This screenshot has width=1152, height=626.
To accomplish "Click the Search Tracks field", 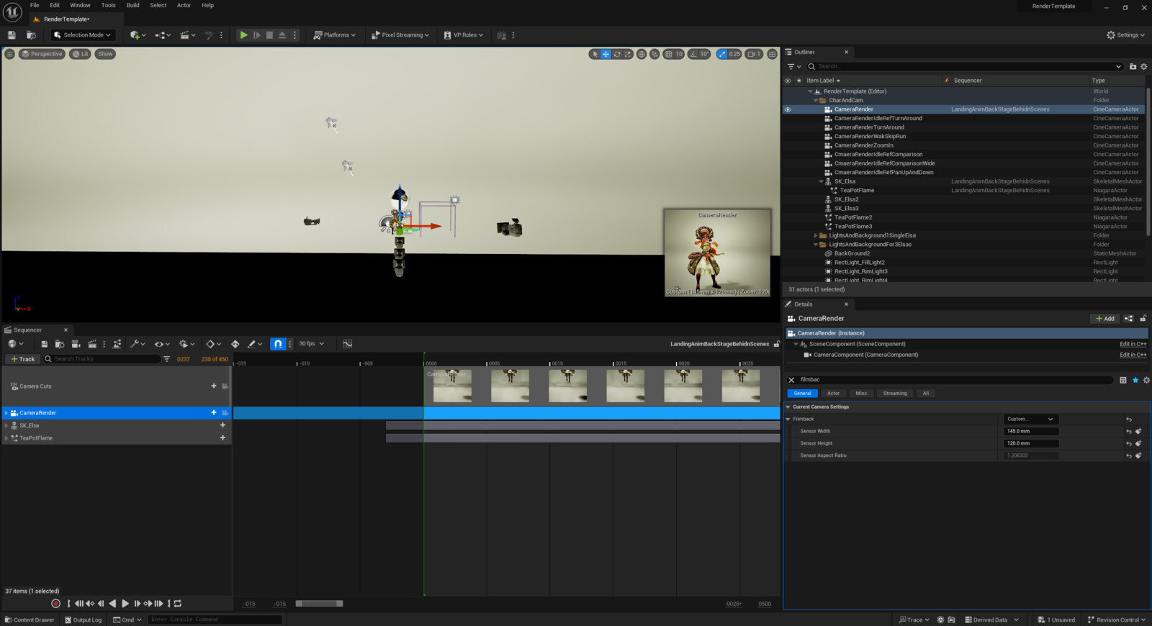I will (102, 359).
